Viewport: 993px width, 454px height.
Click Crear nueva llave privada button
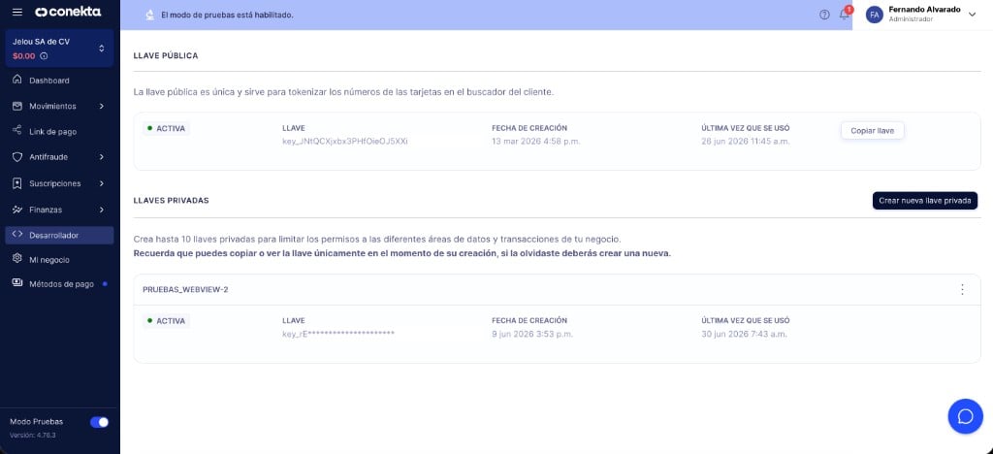coord(924,201)
